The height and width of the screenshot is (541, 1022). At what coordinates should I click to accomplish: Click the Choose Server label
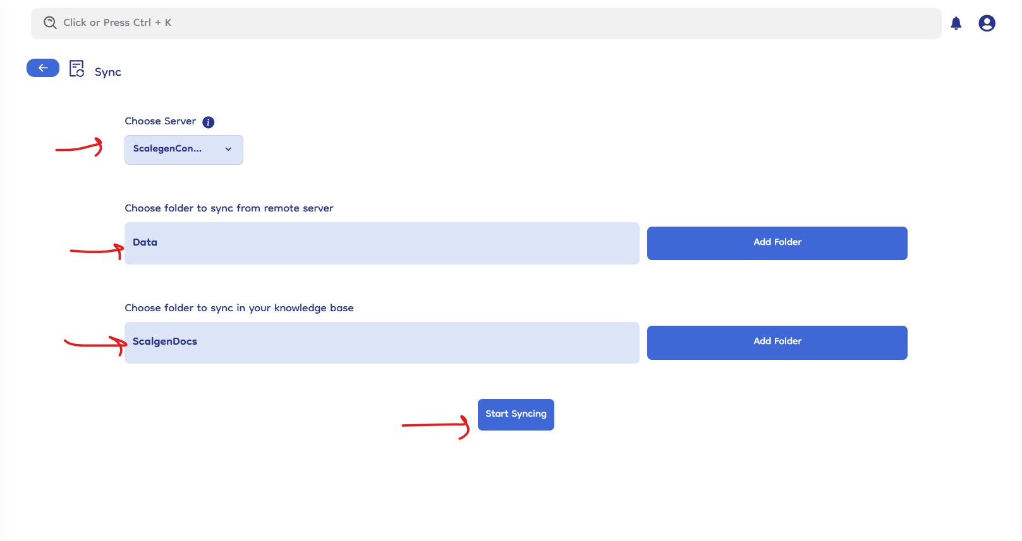160,121
